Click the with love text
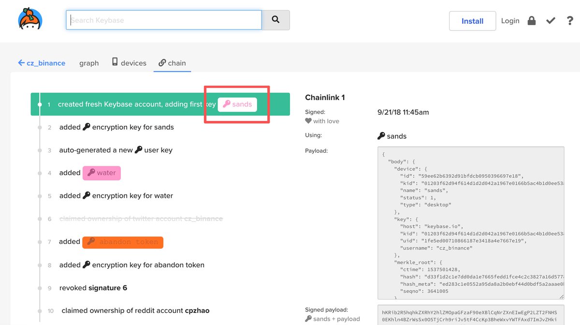The height and width of the screenshot is (325, 580). click(326, 121)
